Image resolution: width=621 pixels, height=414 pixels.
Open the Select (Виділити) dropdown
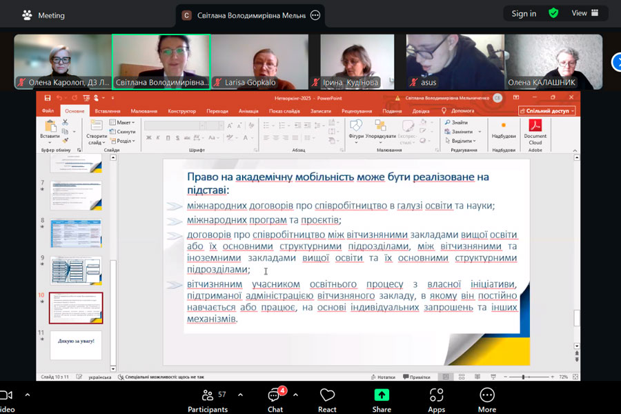coord(461,141)
